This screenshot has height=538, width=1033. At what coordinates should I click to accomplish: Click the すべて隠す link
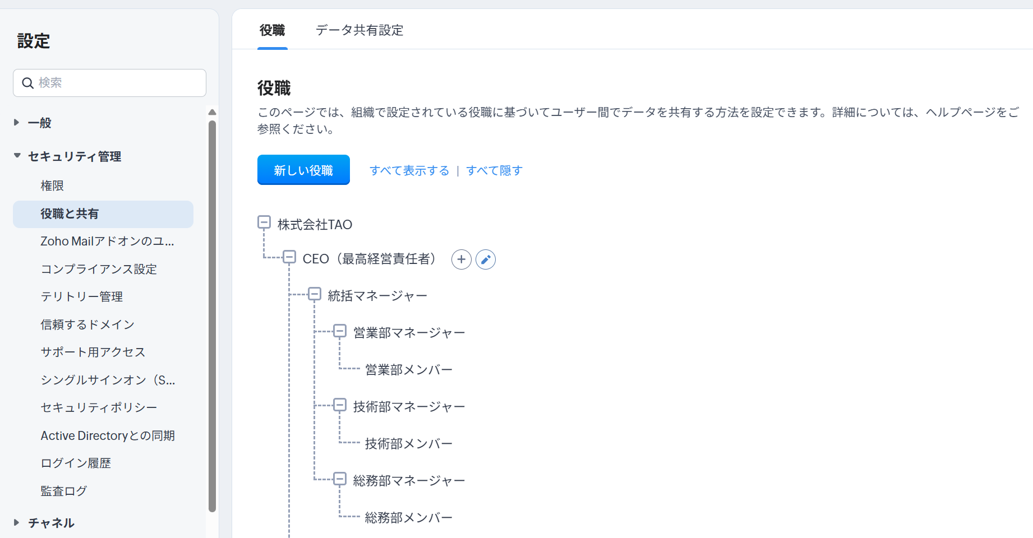click(x=494, y=170)
